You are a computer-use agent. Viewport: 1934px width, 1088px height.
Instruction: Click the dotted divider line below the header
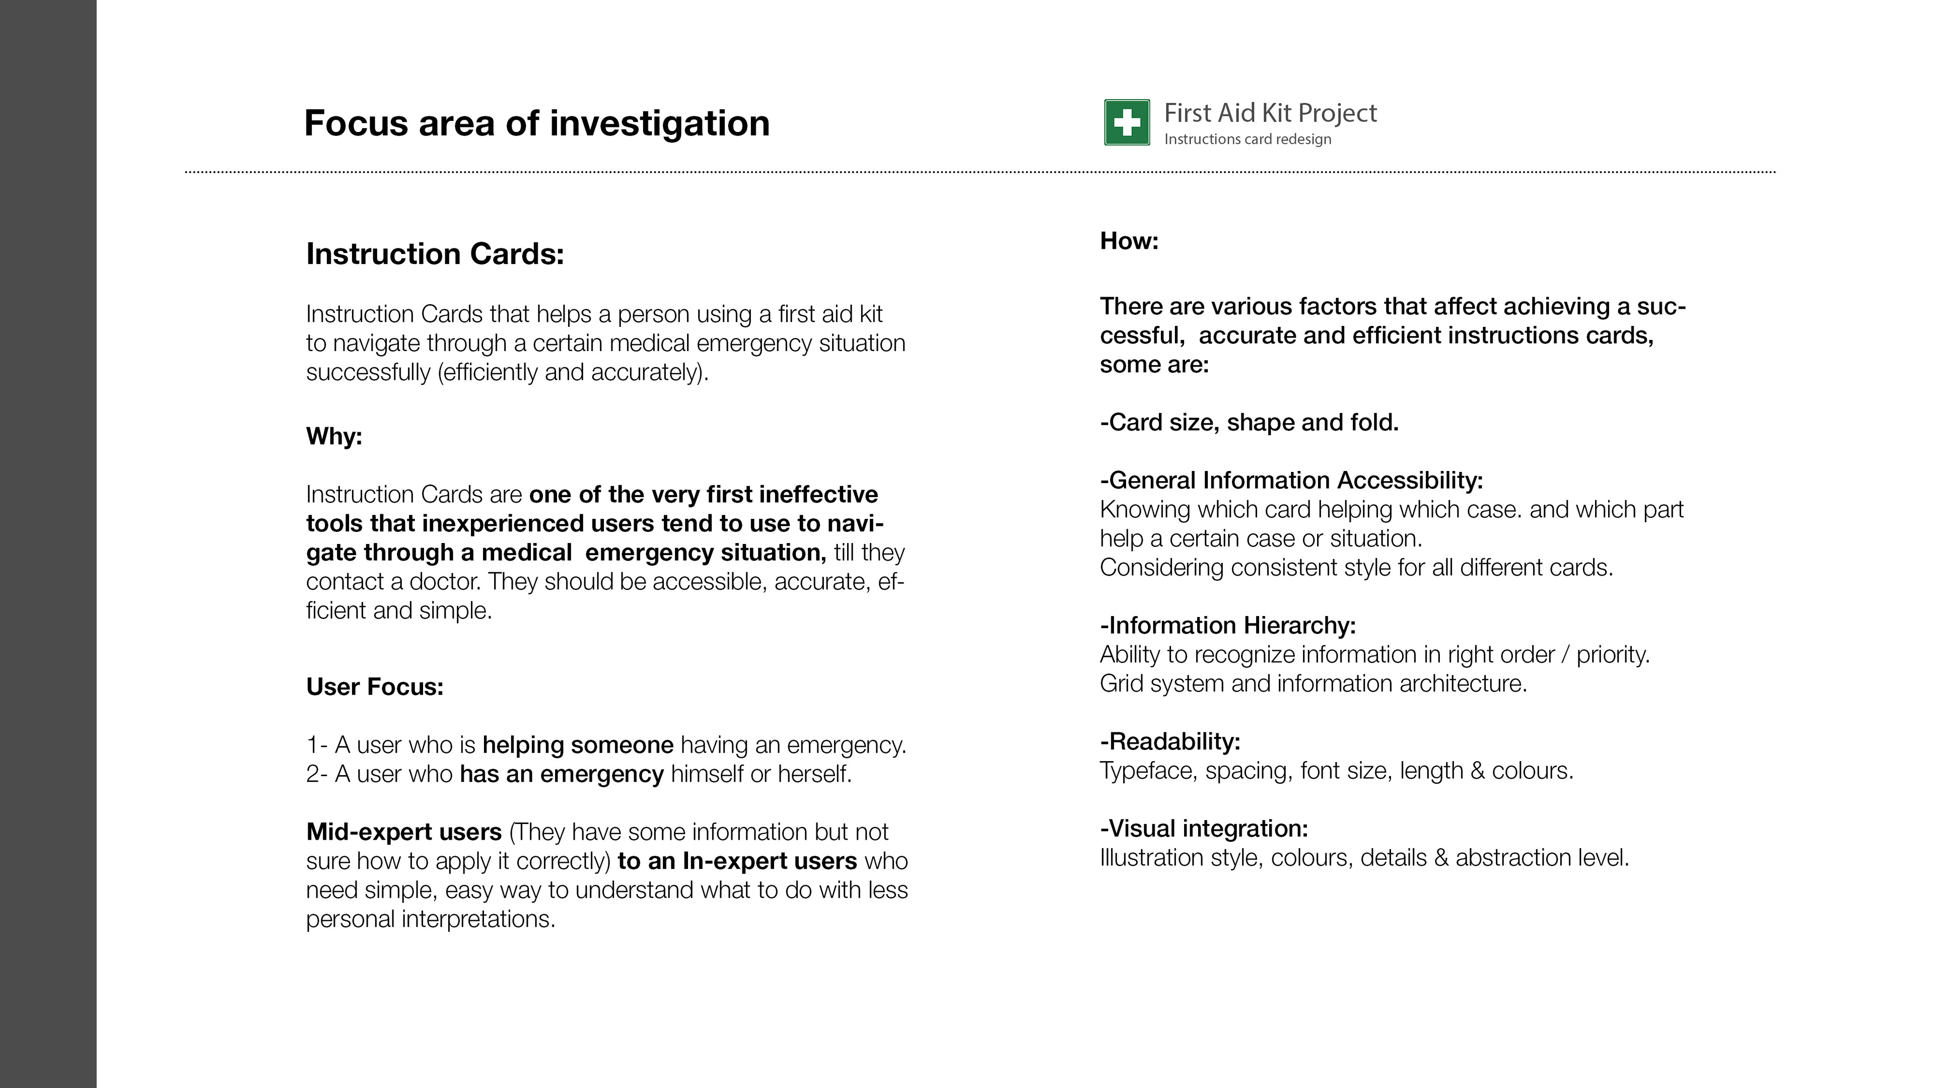[x=981, y=172]
